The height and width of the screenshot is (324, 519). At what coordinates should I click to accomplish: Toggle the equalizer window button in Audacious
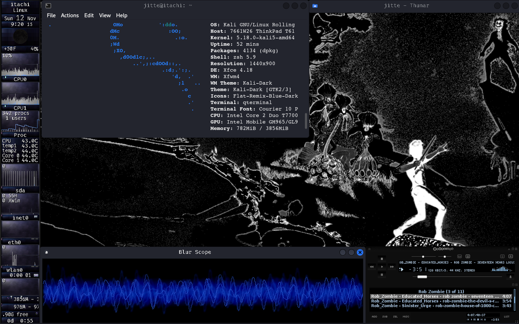coord(460,256)
